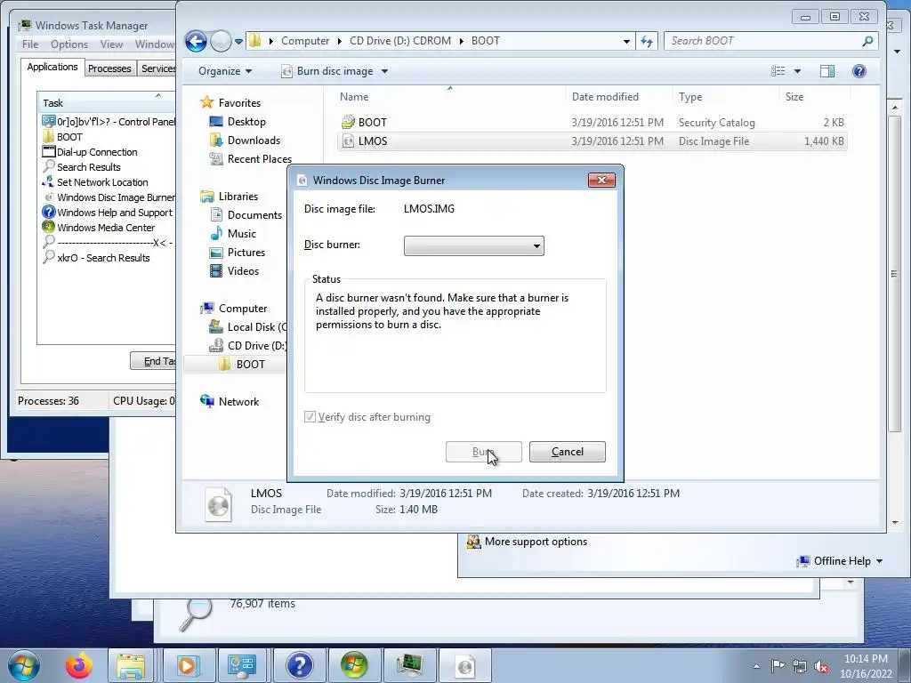Open Windows Media Center taskbar icon
Image resolution: width=911 pixels, height=683 pixels.
tap(354, 665)
